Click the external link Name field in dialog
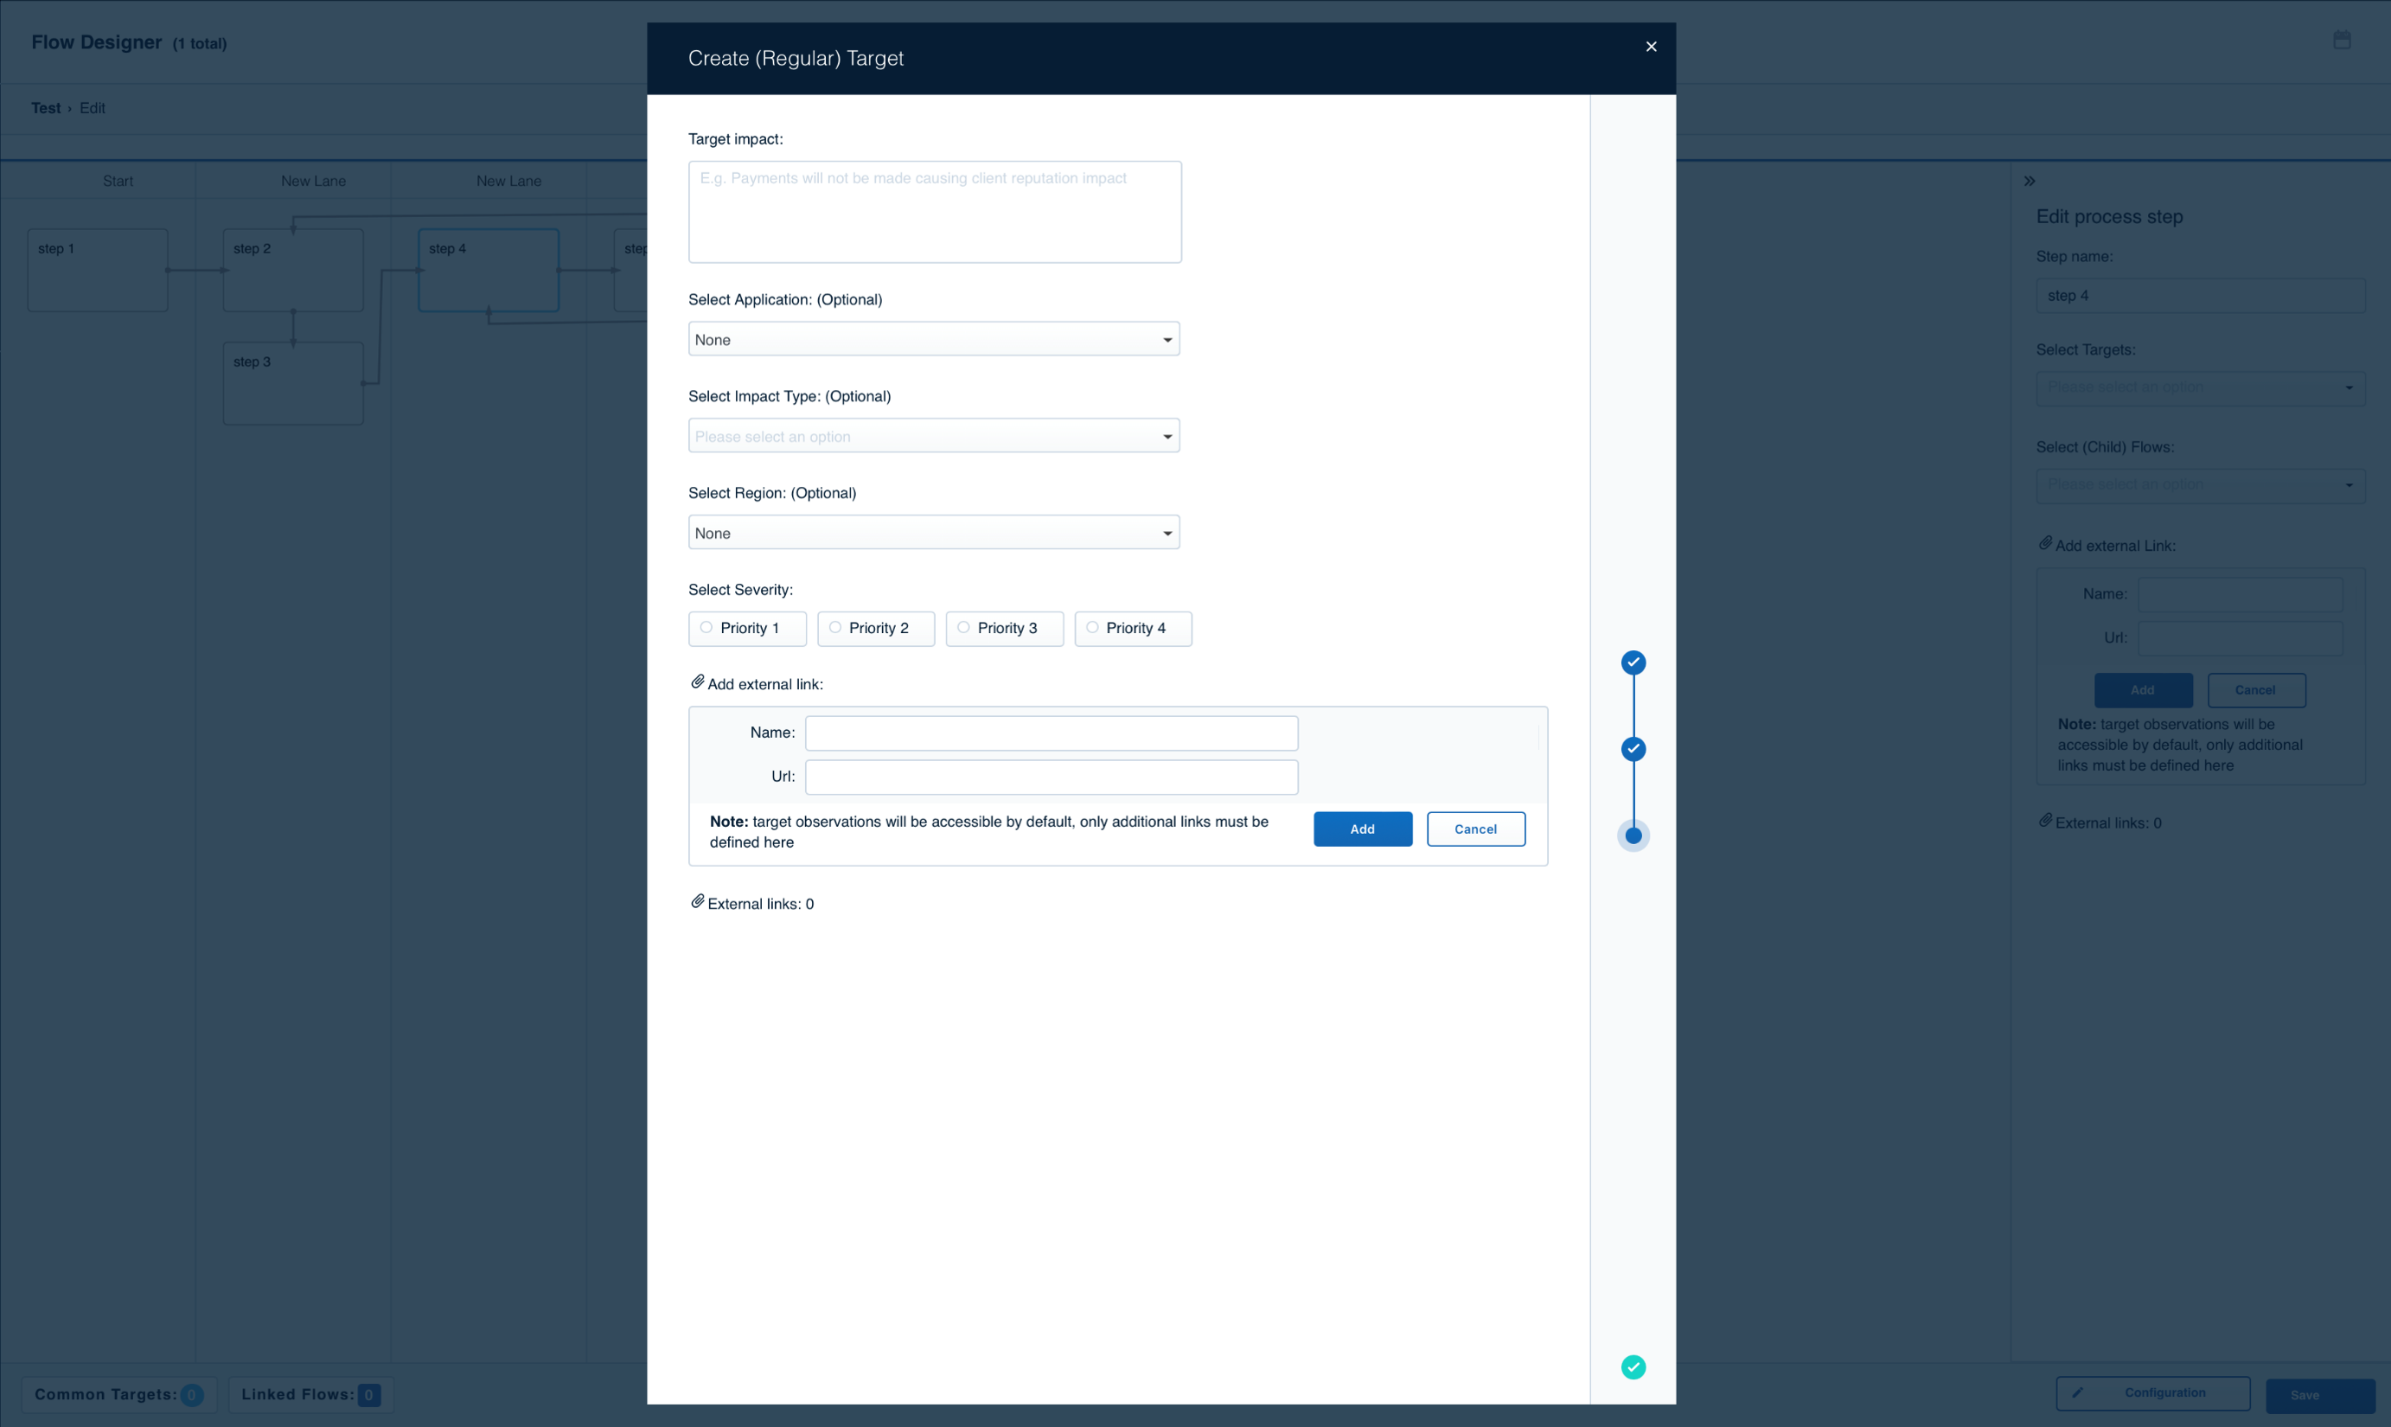The width and height of the screenshot is (2391, 1427). point(1051,733)
